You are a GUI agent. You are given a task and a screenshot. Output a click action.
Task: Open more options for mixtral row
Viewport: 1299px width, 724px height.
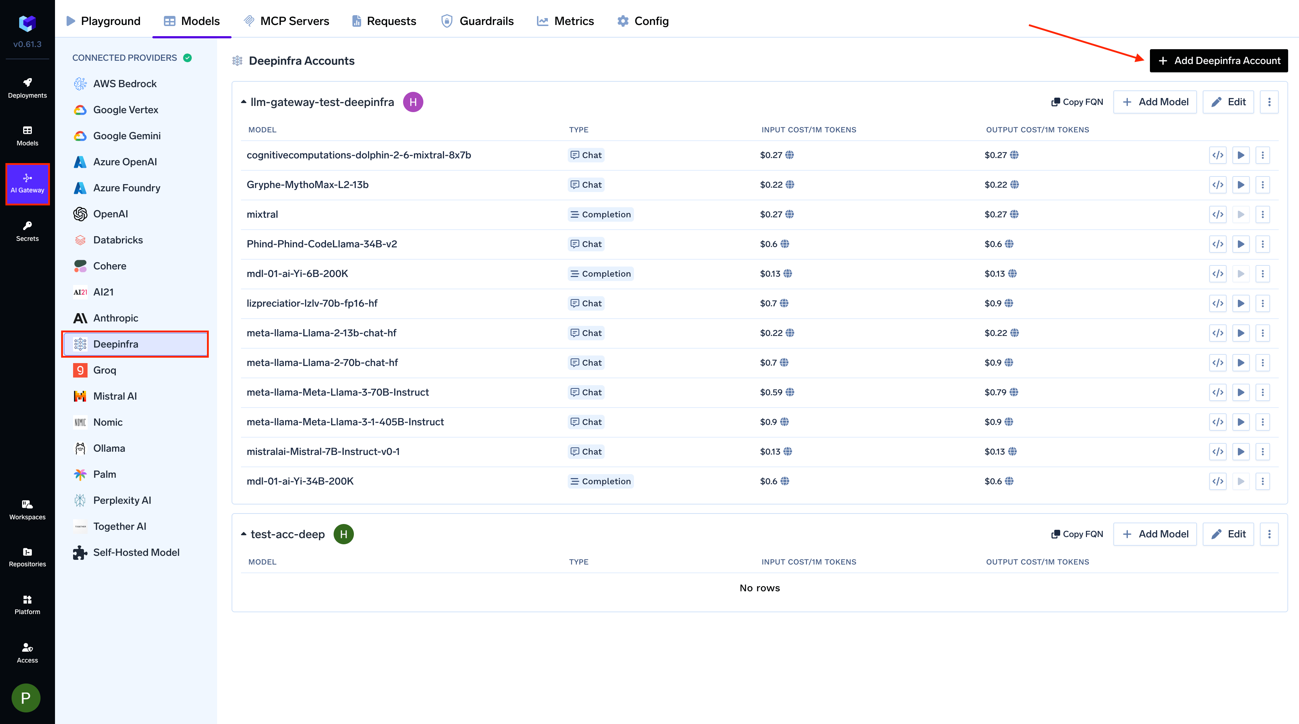[1263, 214]
